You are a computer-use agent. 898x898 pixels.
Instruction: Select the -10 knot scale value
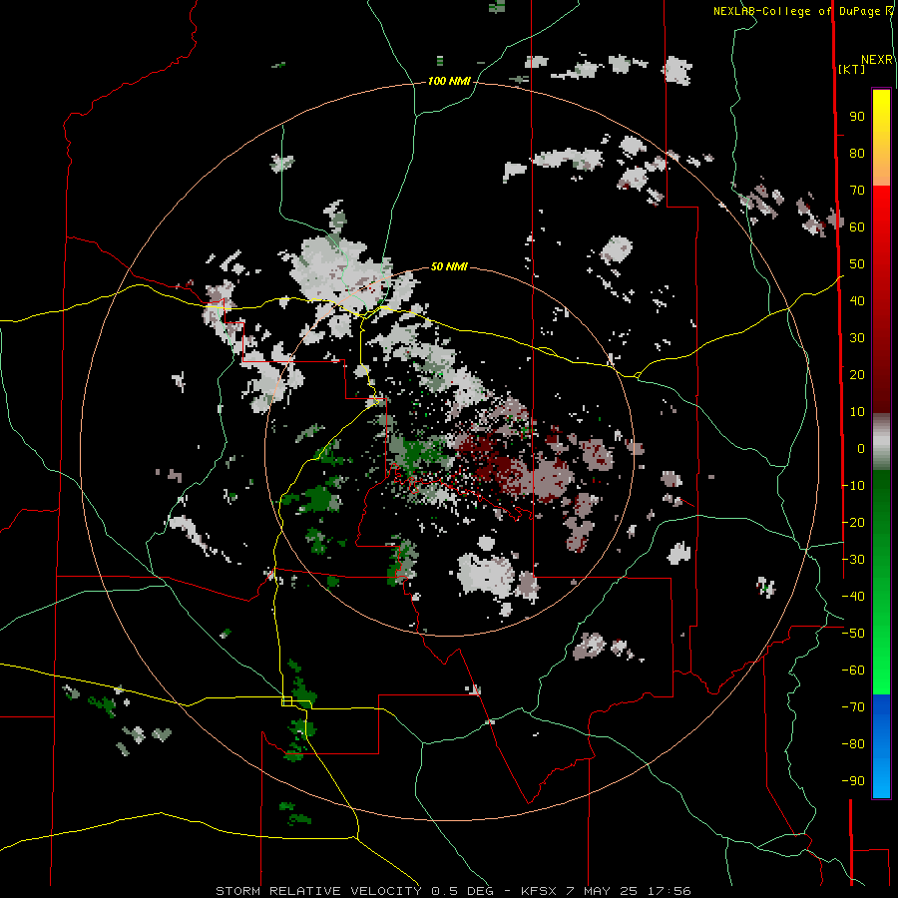(853, 486)
